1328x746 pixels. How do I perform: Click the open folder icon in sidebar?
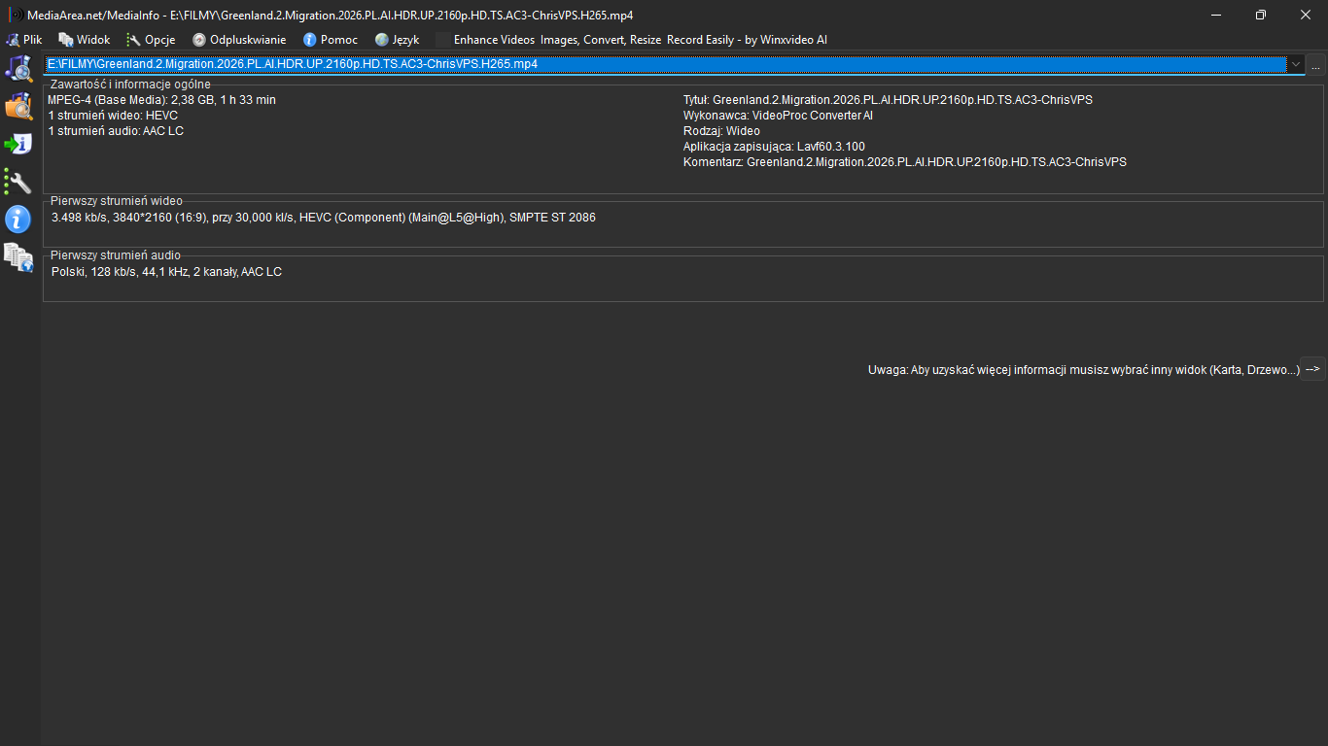19,106
